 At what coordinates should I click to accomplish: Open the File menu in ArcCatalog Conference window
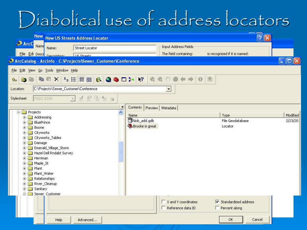pyautogui.click(x=14, y=70)
